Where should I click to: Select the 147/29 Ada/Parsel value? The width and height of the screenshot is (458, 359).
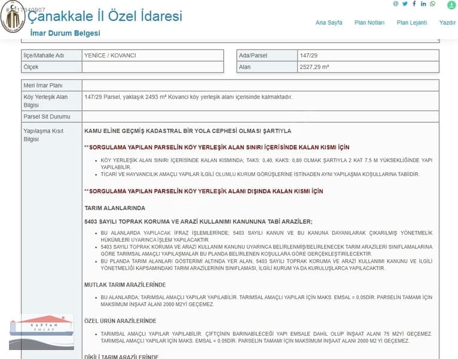click(309, 56)
